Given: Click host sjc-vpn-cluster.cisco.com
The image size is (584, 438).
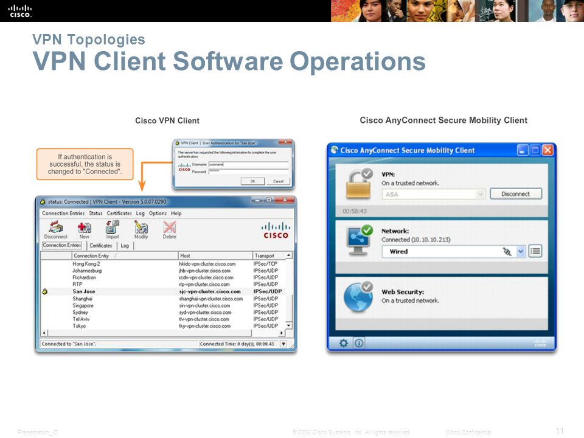Looking at the screenshot, I should click(210, 291).
